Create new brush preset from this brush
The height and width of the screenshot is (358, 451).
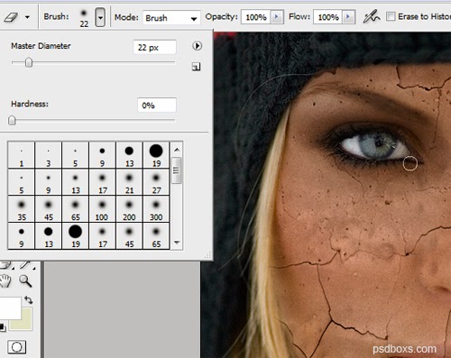(x=196, y=67)
